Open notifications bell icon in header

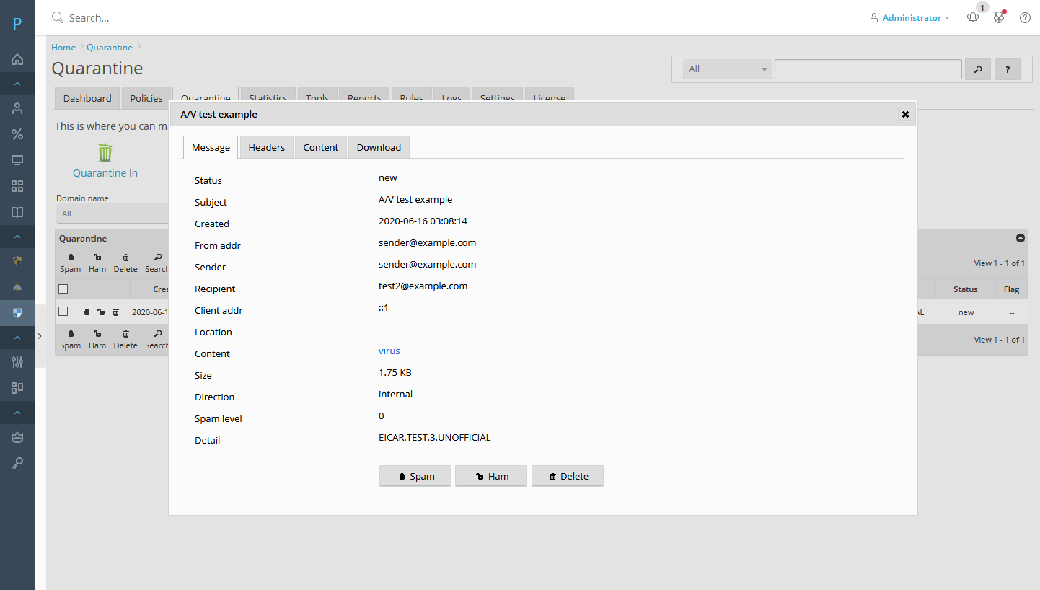click(973, 17)
